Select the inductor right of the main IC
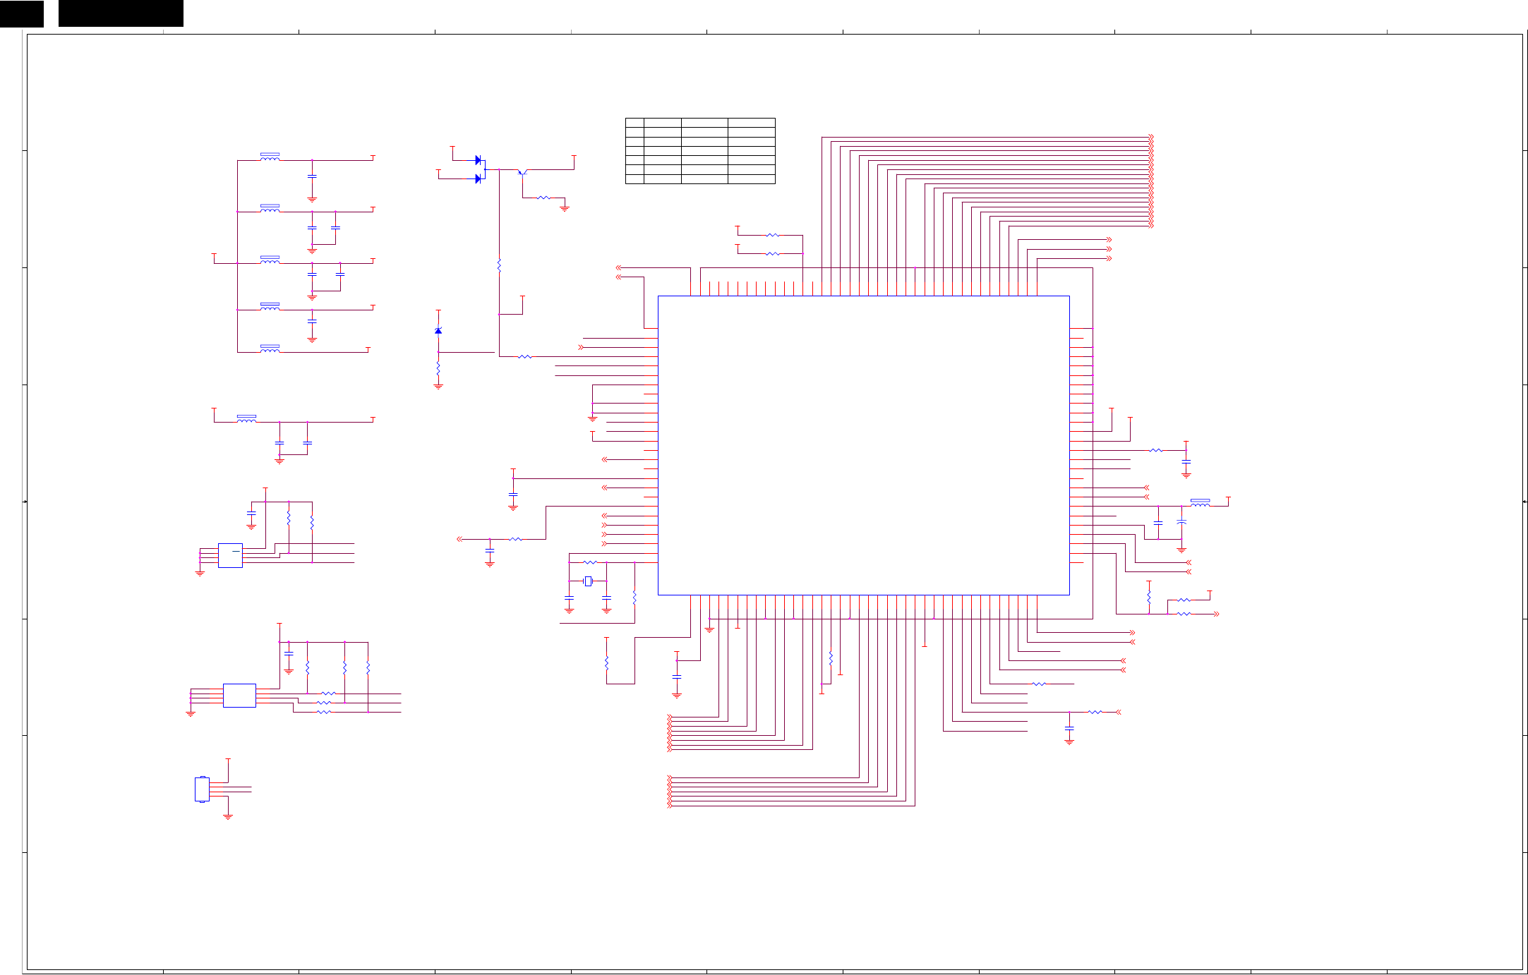The height and width of the screenshot is (975, 1528). click(1200, 504)
